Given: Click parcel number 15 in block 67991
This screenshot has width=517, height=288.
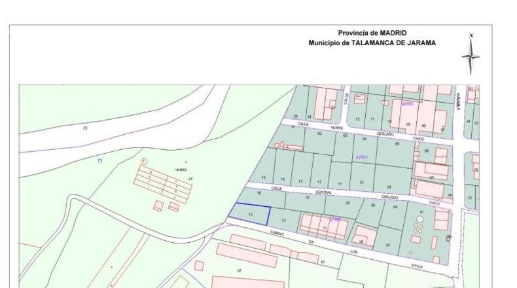Looking at the screenshot, I should tap(264, 177).
